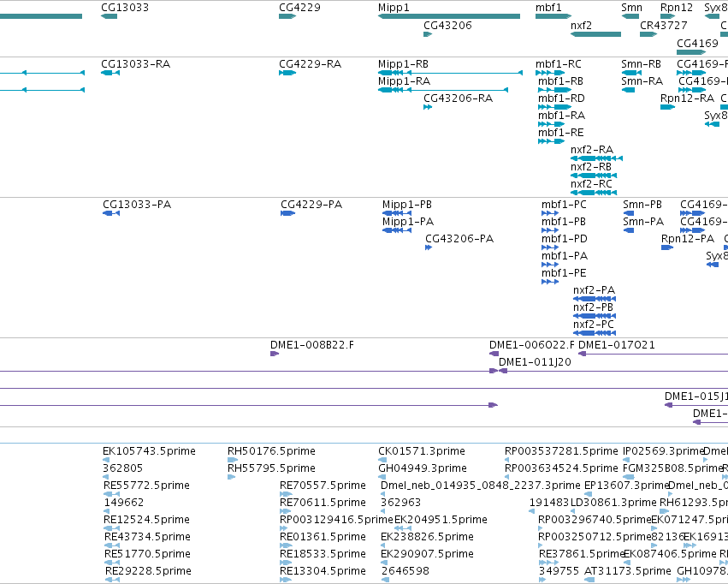
Task: Click cDNA EK105743.5prime
Action: point(149,451)
